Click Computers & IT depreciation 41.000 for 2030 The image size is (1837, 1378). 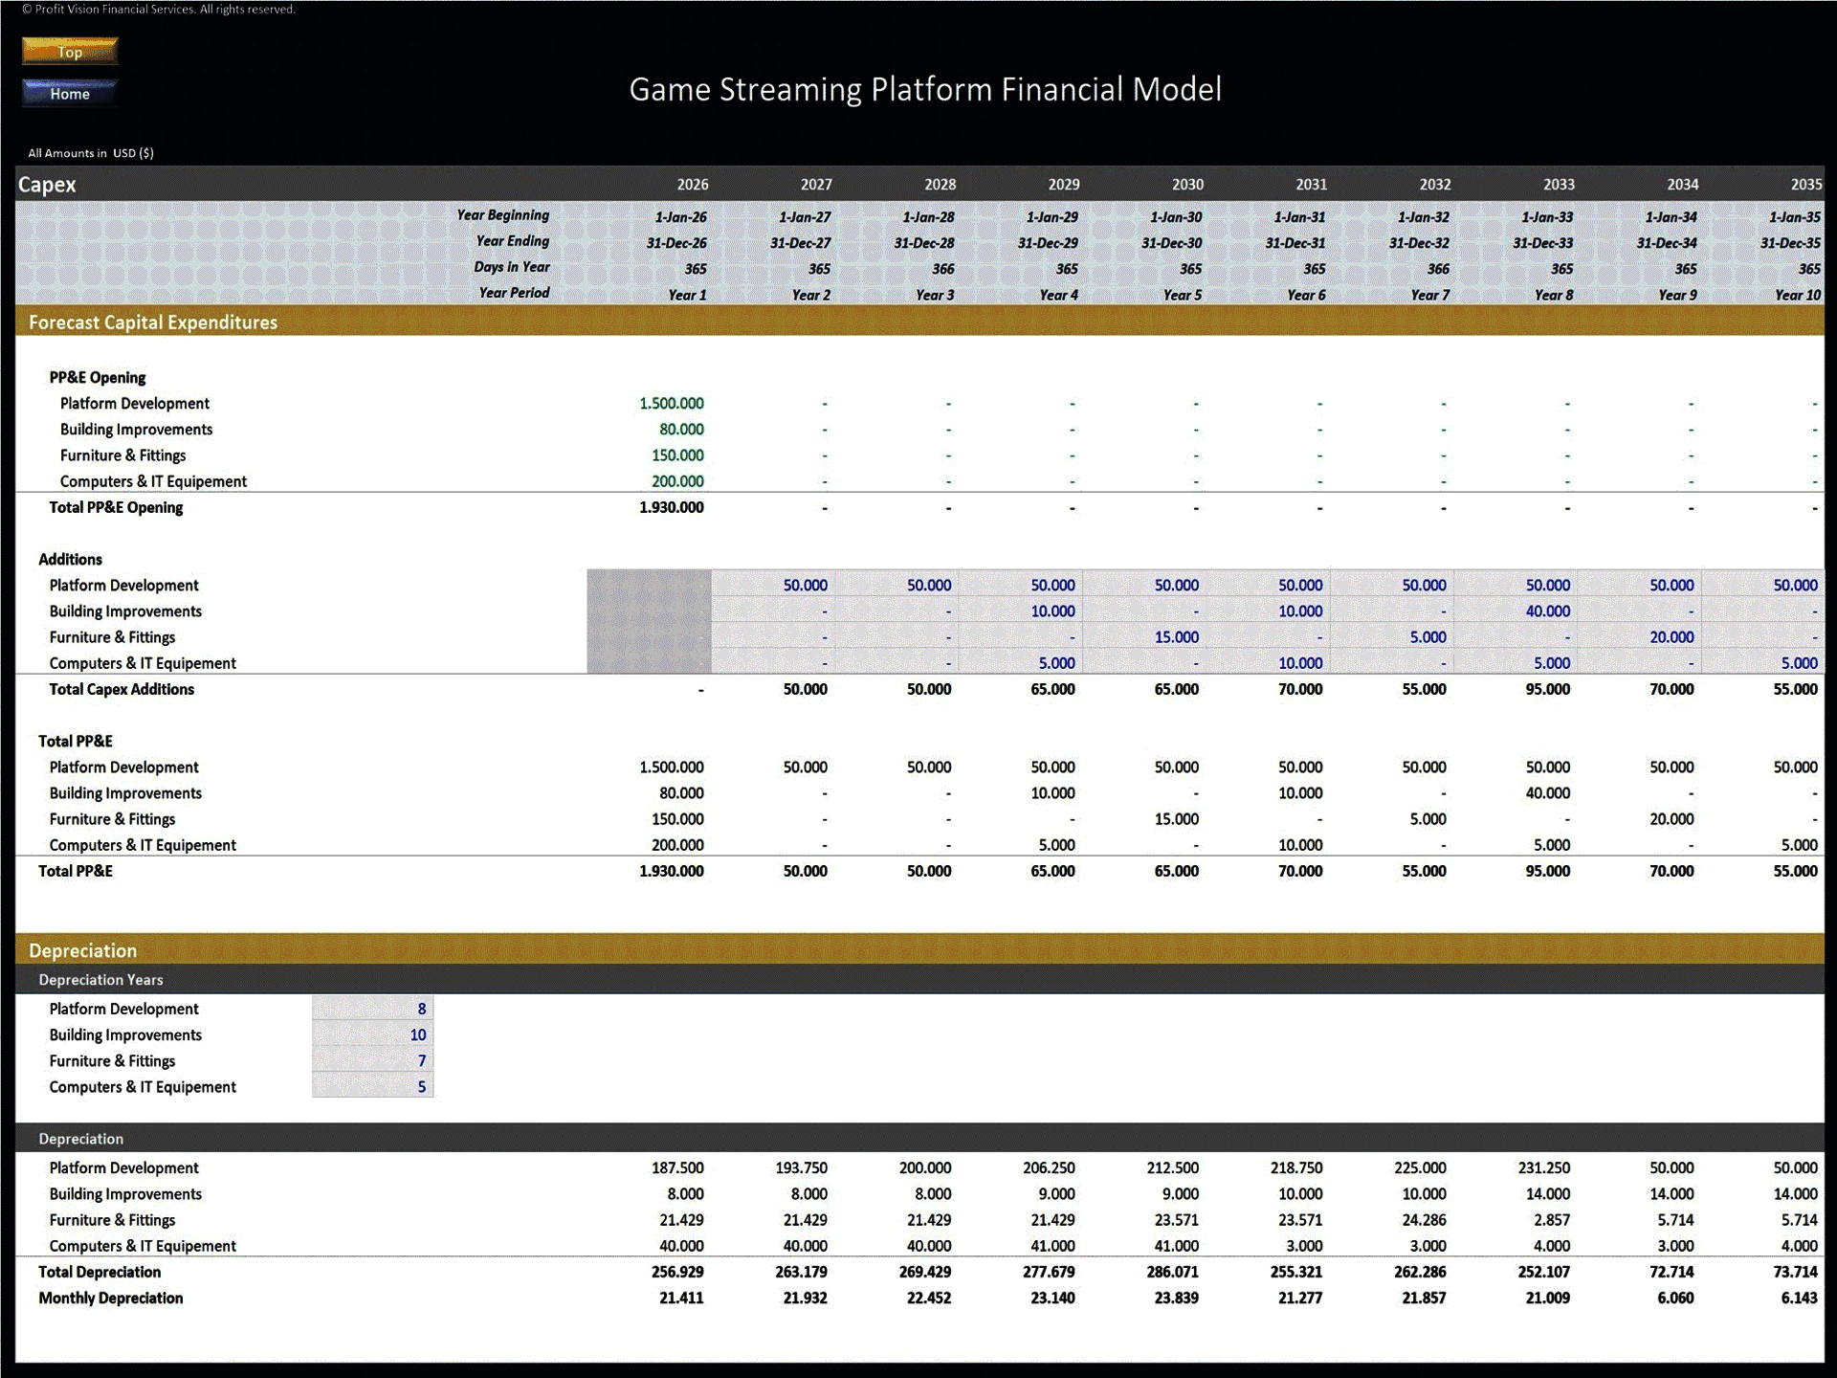click(1176, 1245)
